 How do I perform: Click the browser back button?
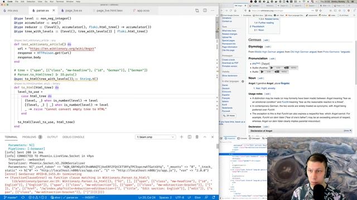point(222,11)
